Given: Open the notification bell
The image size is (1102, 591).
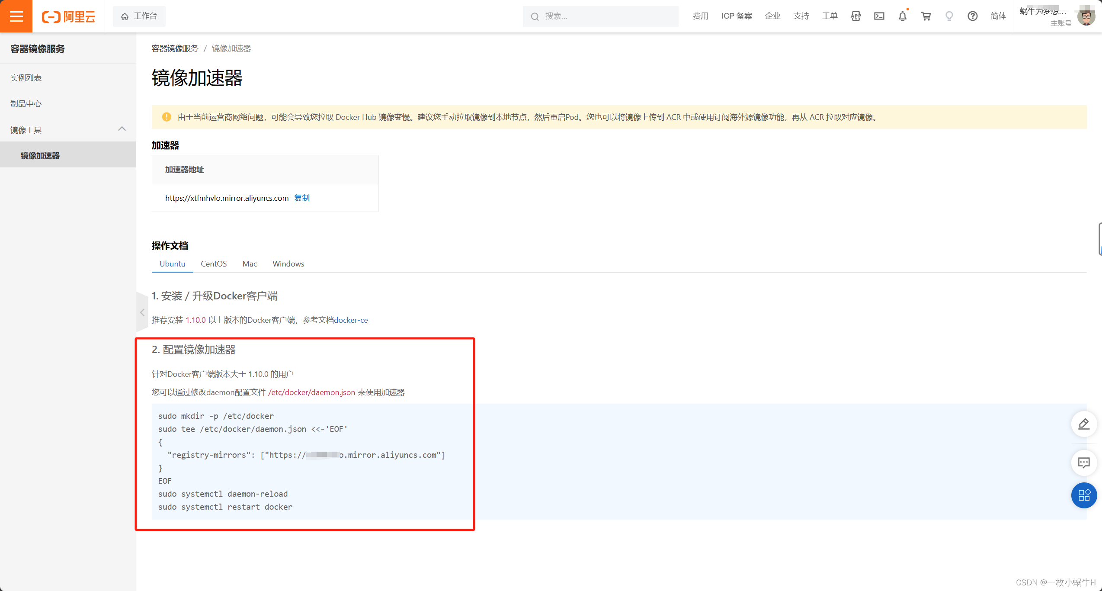Looking at the screenshot, I should click(x=902, y=16).
